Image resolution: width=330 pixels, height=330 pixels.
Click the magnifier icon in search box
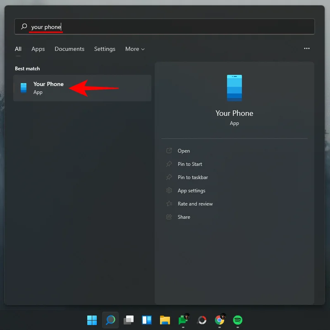[x=24, y=26]
